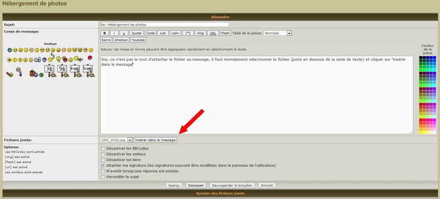Insert the lightbulb idea smiley
Screen dimensions: 440x199
[x=25, y=60]
